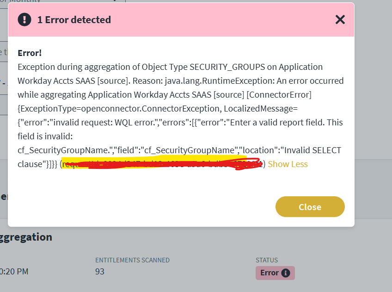Click the entitlements scanned value 93

point(100,272)
